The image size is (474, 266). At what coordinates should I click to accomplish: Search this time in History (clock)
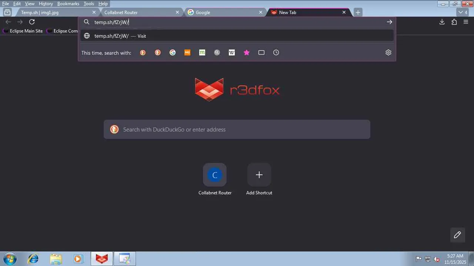(276, 52)
